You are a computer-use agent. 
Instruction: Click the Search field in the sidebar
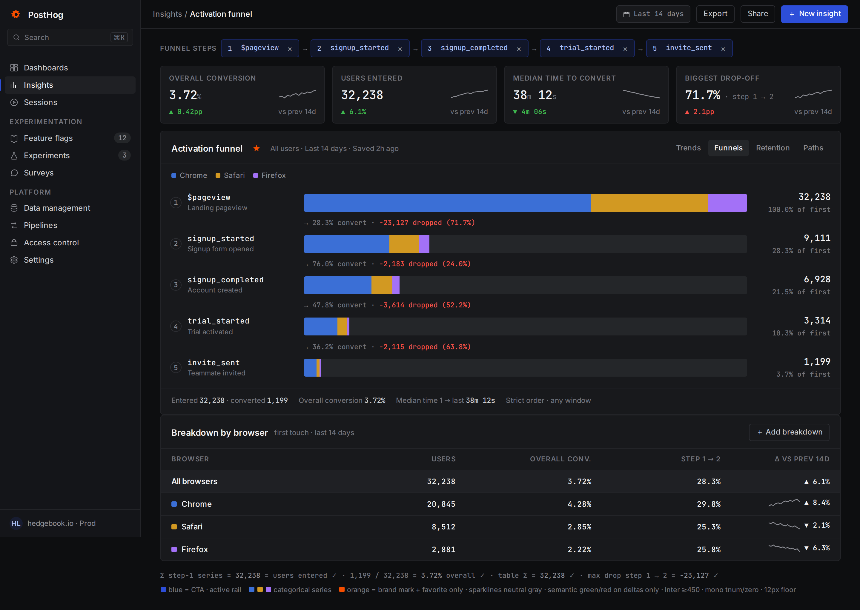coord(70,37)
